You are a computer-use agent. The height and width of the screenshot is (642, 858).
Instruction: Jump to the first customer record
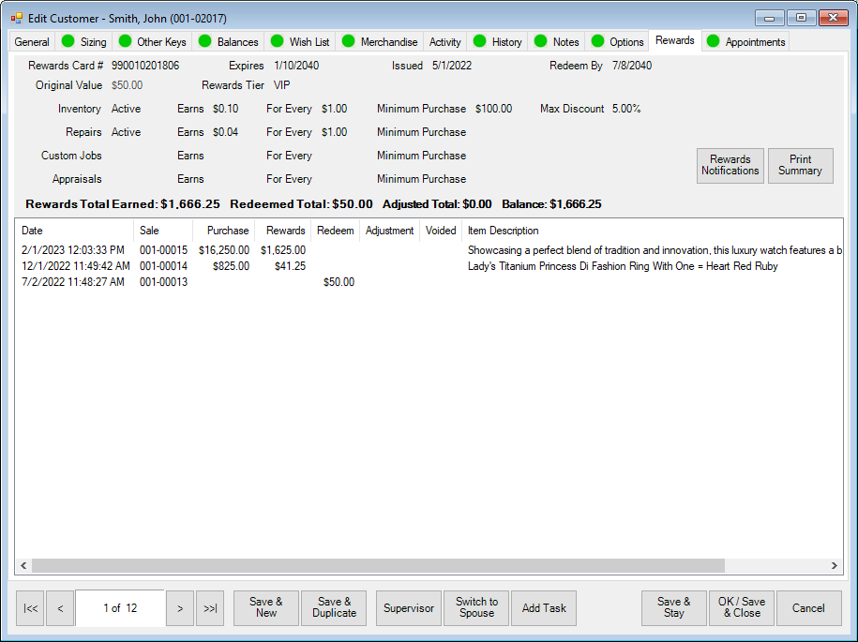coord(30,608)
